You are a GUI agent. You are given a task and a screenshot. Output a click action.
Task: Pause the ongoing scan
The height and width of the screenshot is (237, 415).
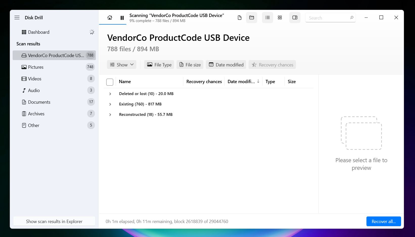(122, 18)
